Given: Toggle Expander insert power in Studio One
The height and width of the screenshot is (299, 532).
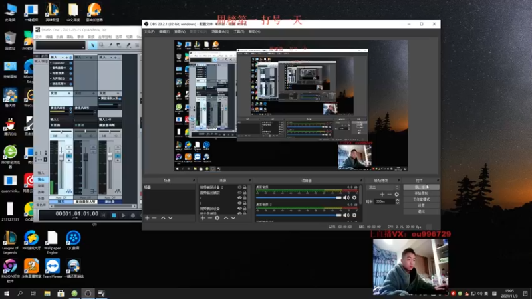Looking at the screenshot, I should (70, 63).
